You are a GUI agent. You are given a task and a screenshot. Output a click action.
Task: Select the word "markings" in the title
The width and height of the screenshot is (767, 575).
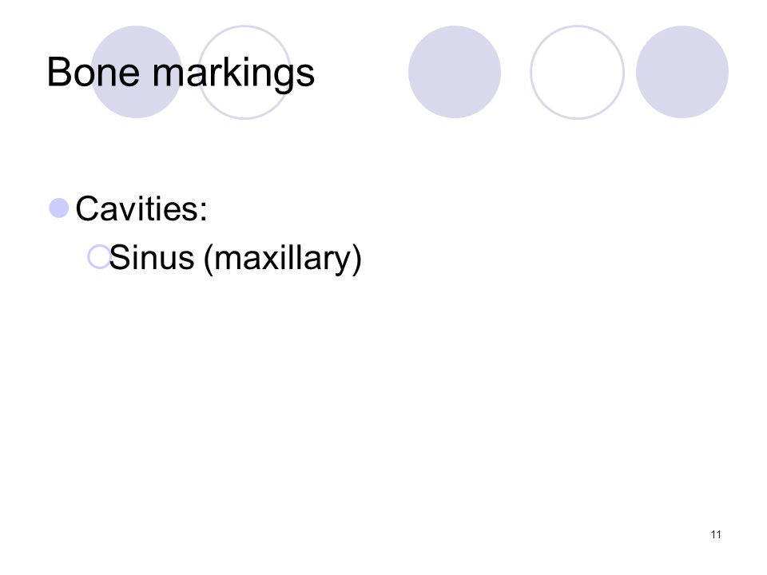[x=233, y=73]
